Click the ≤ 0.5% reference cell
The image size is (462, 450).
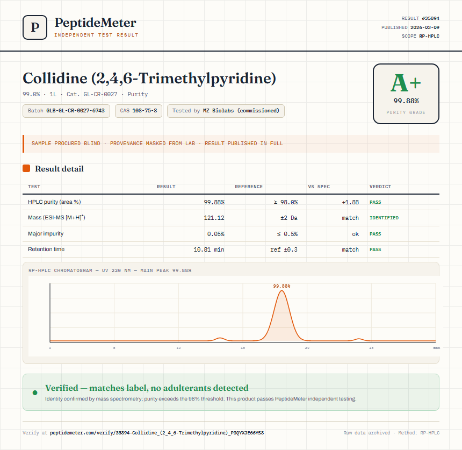287,234
